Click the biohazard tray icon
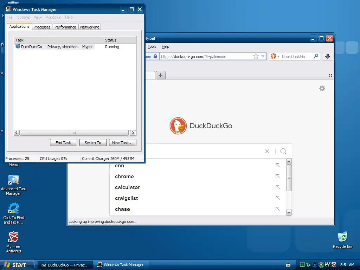This screenshot has height=270, width=360. coord(315,265)
